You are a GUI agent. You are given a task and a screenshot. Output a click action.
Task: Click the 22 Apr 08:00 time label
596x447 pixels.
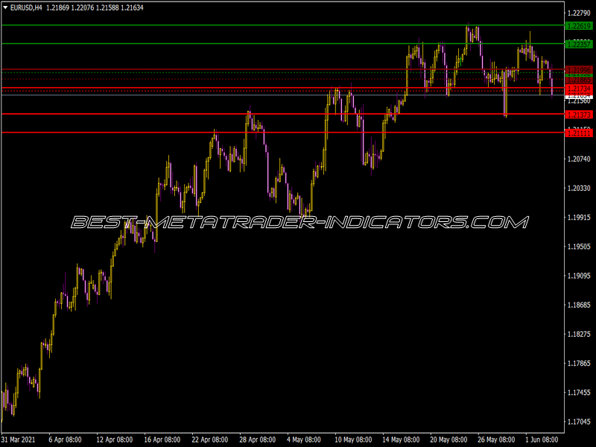pos(210,440)
